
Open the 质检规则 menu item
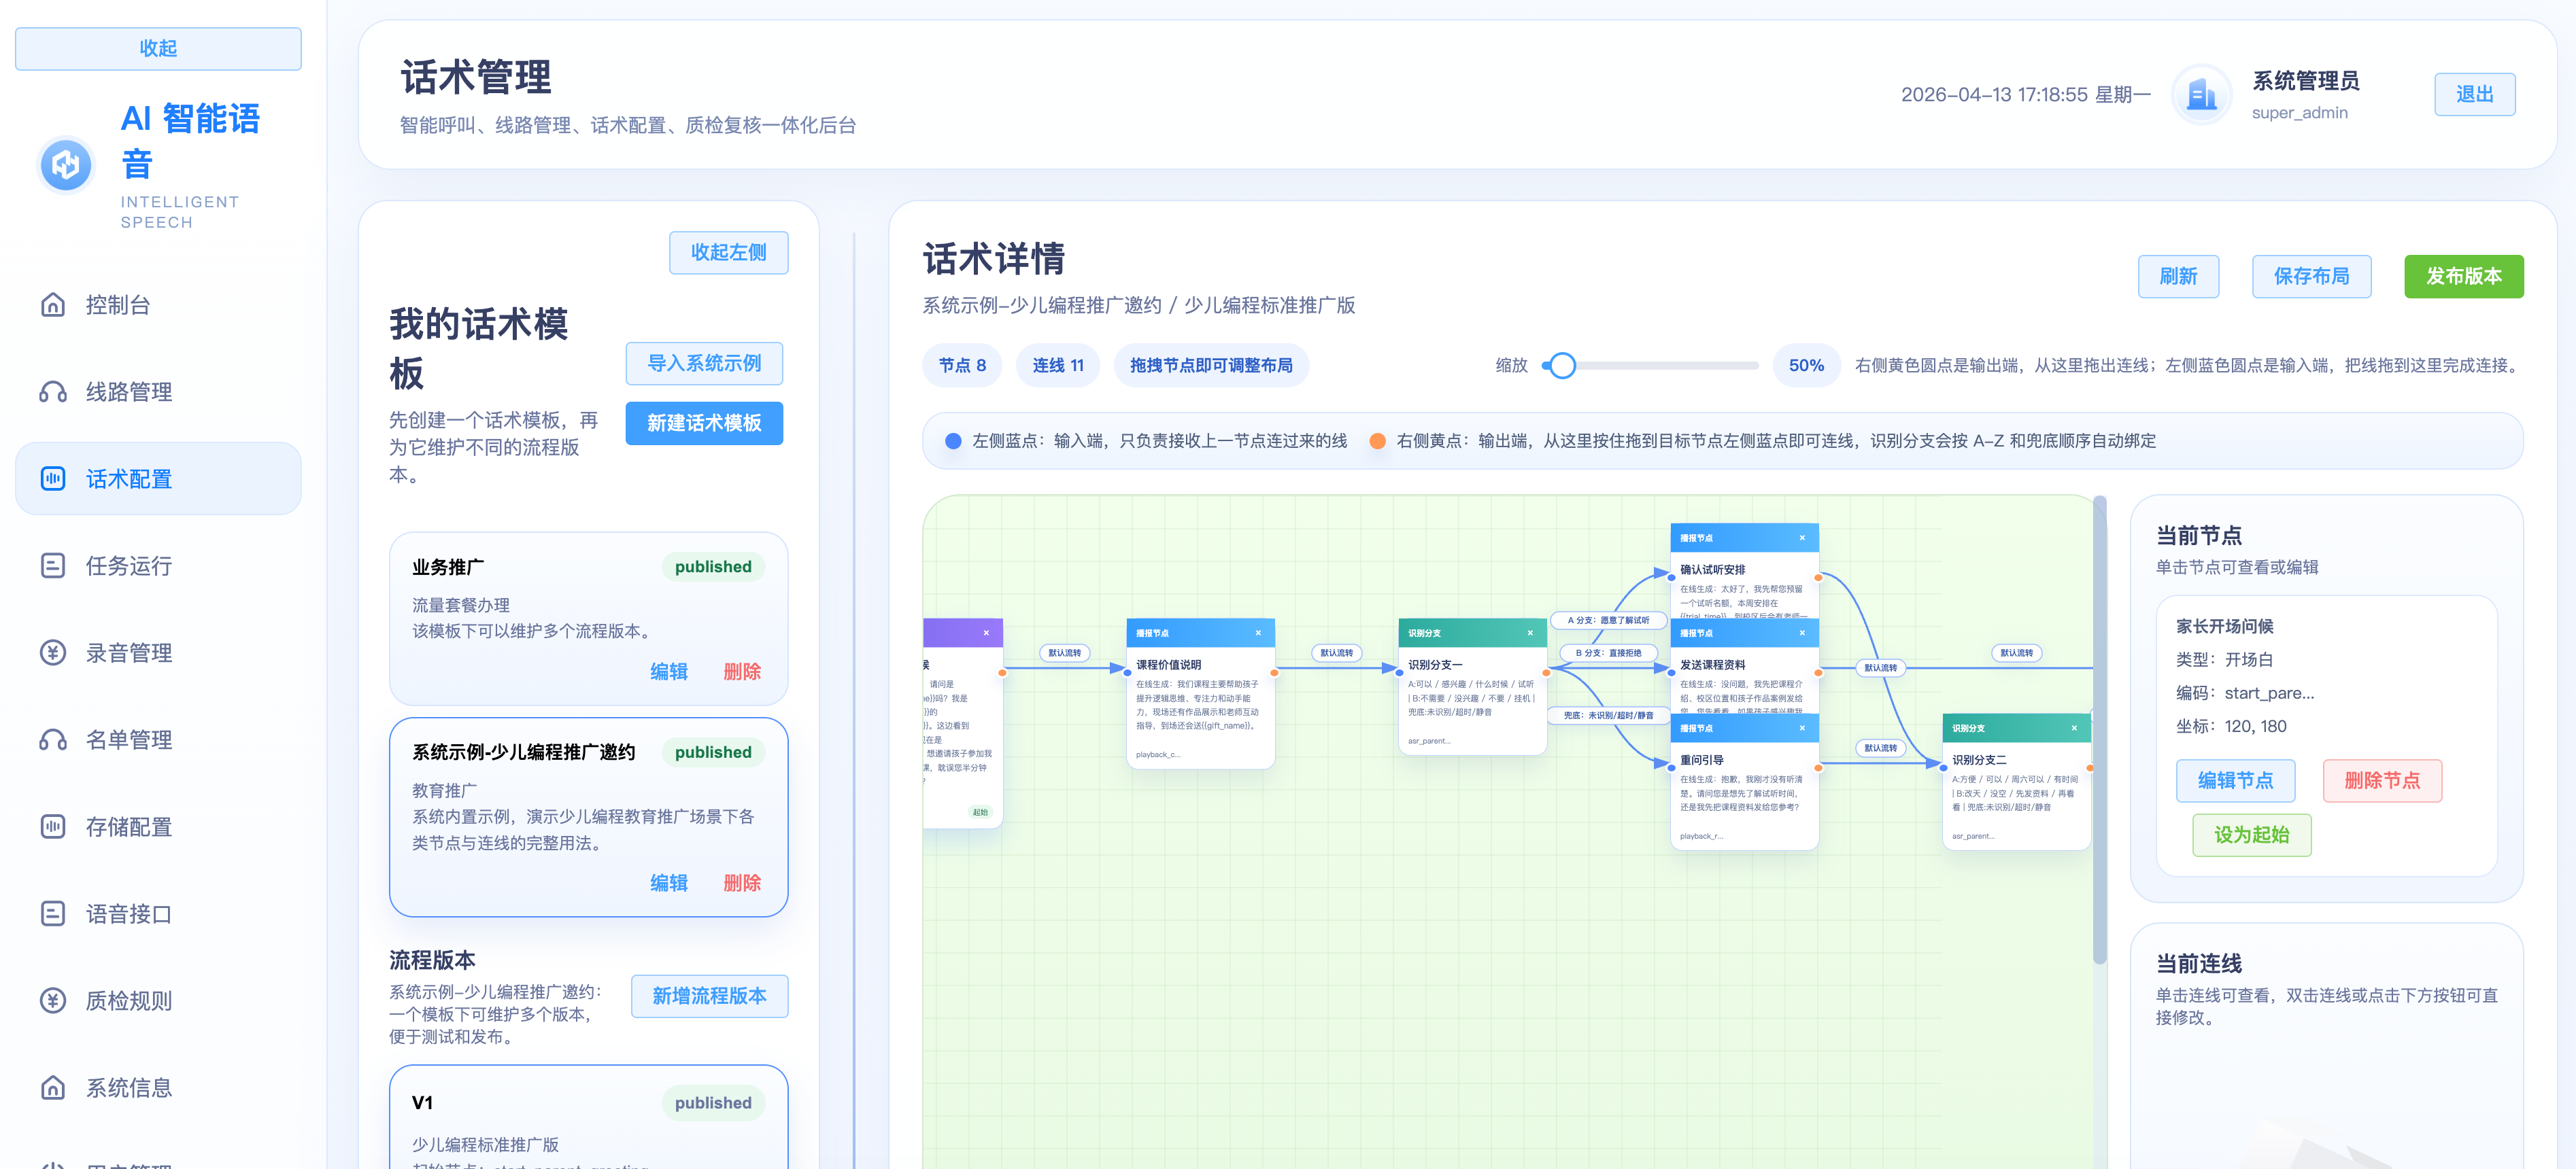pyautogui.click(x=128, y=1000)
